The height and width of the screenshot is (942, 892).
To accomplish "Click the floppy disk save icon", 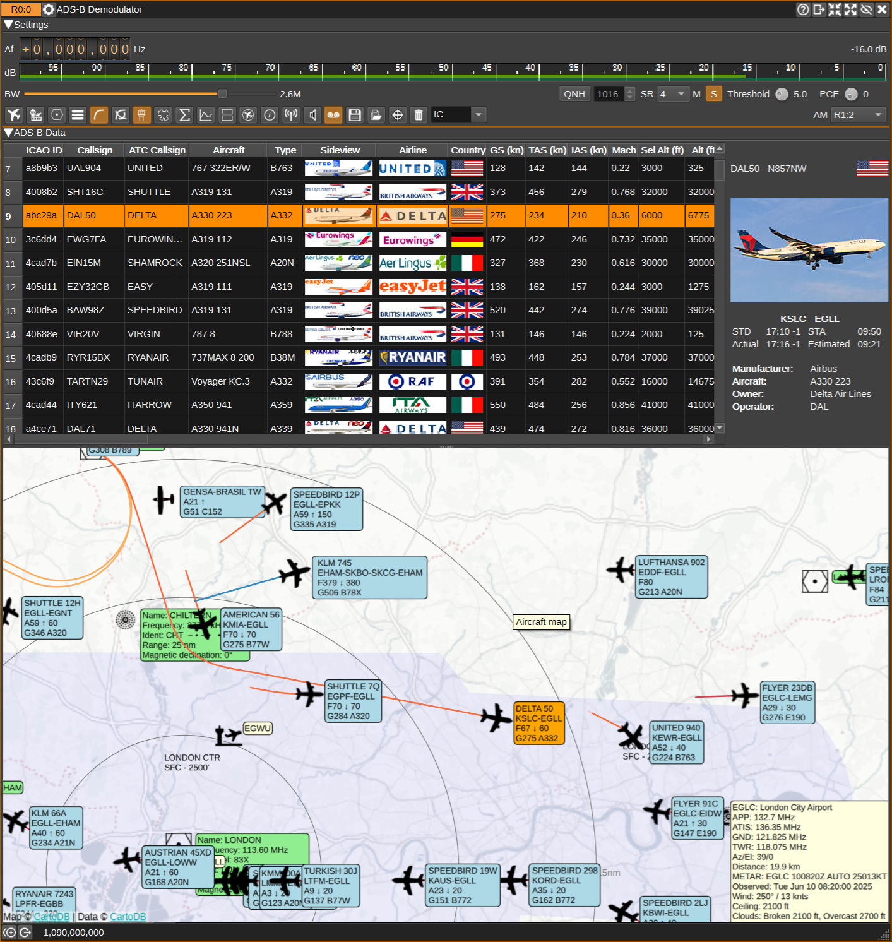I will pyautogui.click(x=355, y=115).
